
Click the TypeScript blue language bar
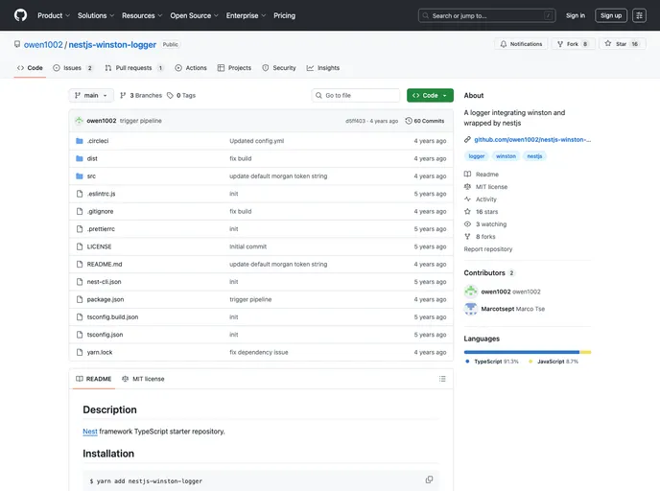pos(522,352)
